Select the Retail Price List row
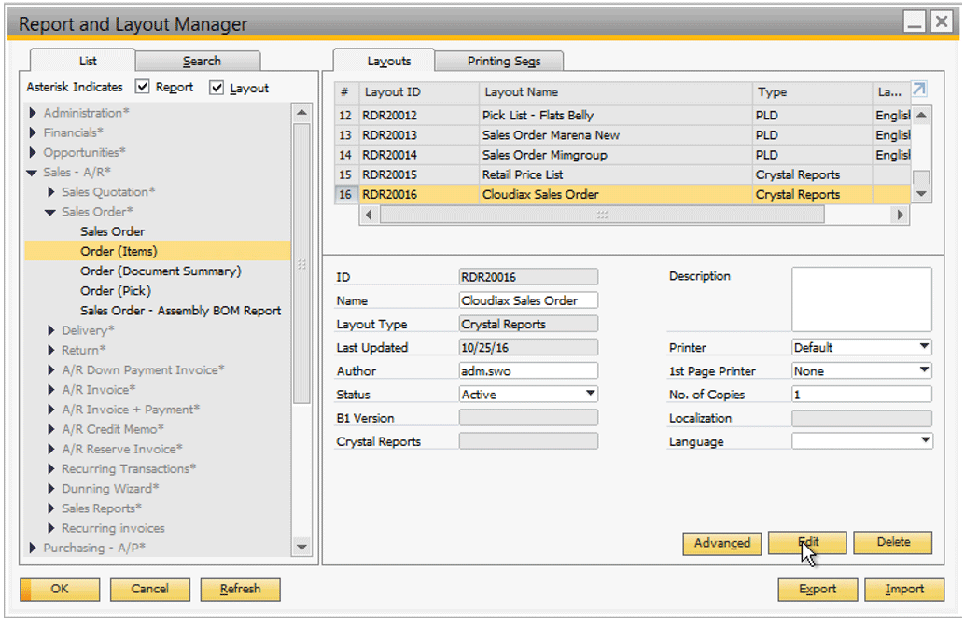 (560, 174)
